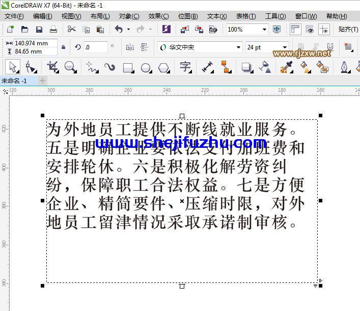Screen dimensions: 360x311
Task: Click the ruler origin corner icon
Action: (x=6, y=92)
